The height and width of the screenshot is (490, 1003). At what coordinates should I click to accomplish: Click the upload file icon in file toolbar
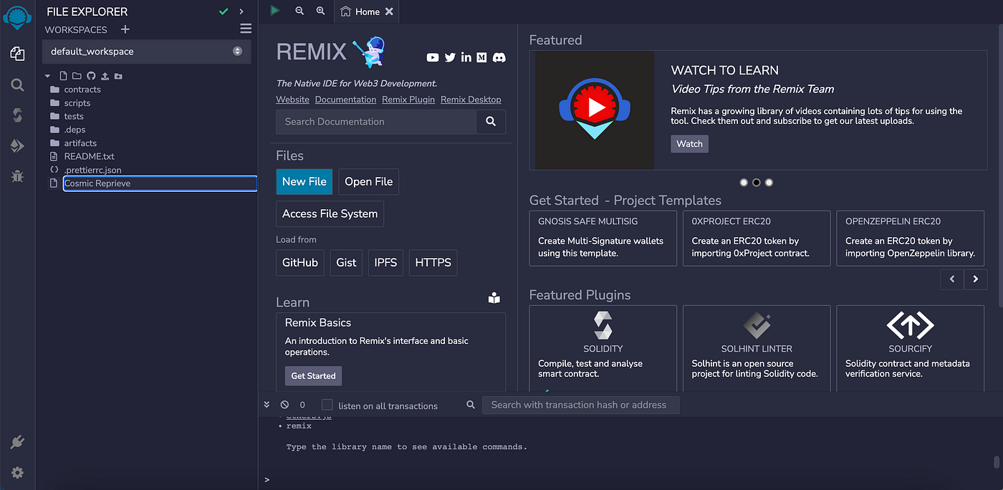(105, 76)
